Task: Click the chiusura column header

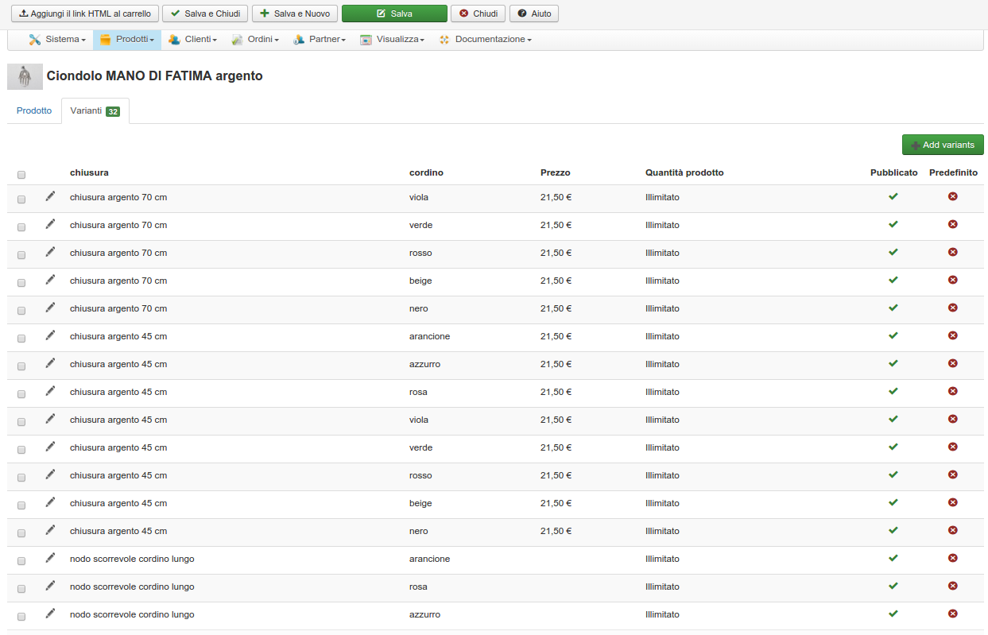Action: pyautogui.click(x=89, y=172)
